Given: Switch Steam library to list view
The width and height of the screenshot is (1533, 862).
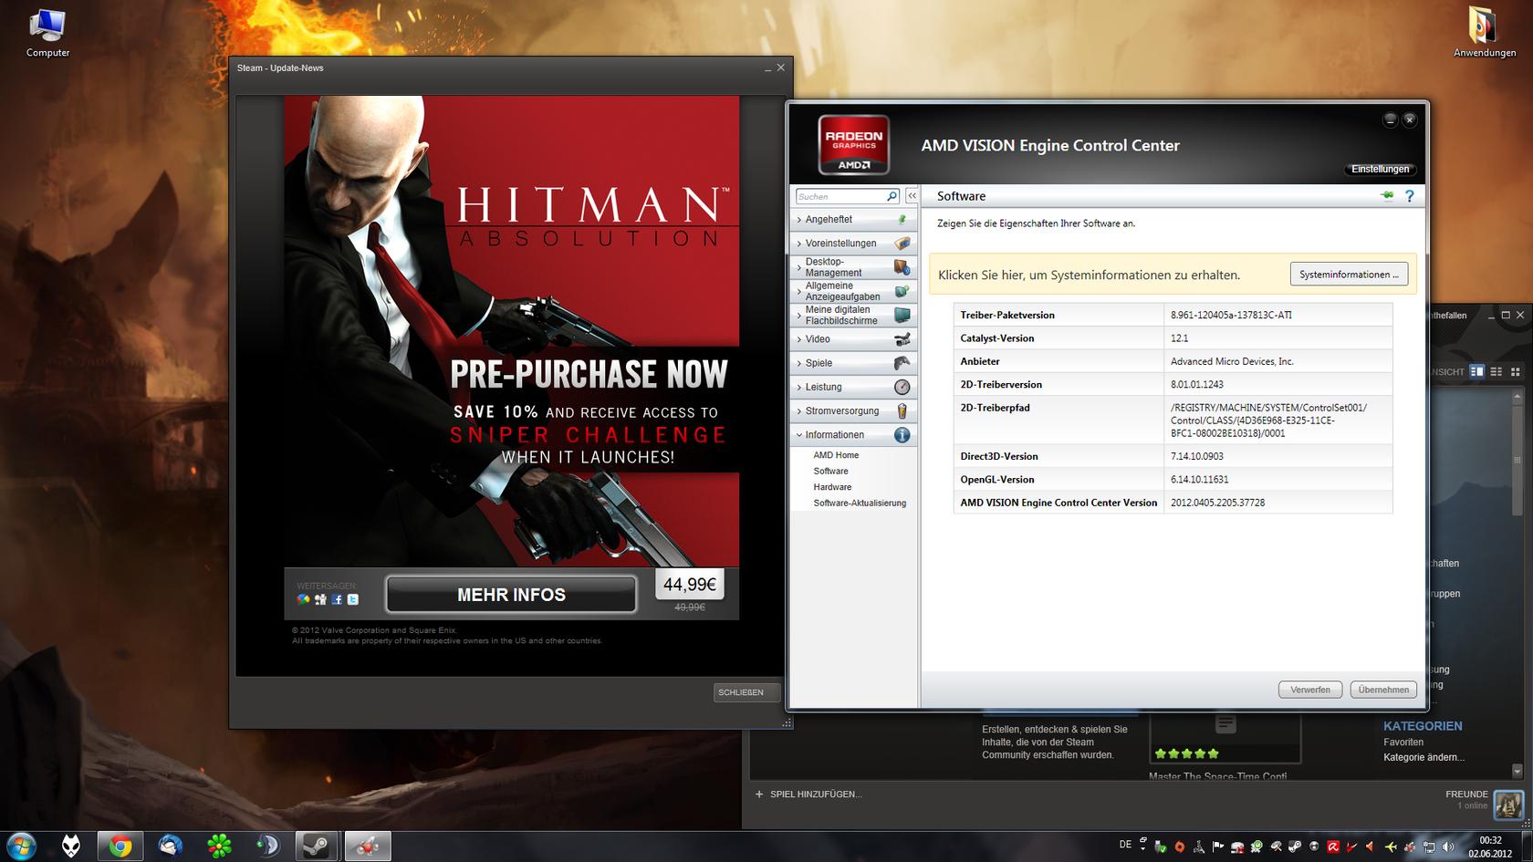Looking at the screenshot, I should 1496,371.
